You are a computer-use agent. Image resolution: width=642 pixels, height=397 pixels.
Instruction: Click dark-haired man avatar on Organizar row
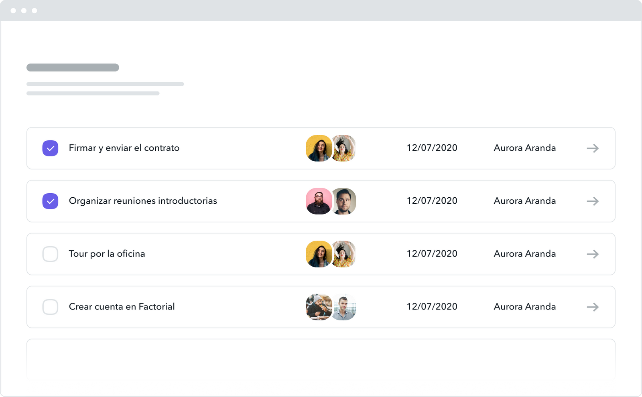point(344,201)
